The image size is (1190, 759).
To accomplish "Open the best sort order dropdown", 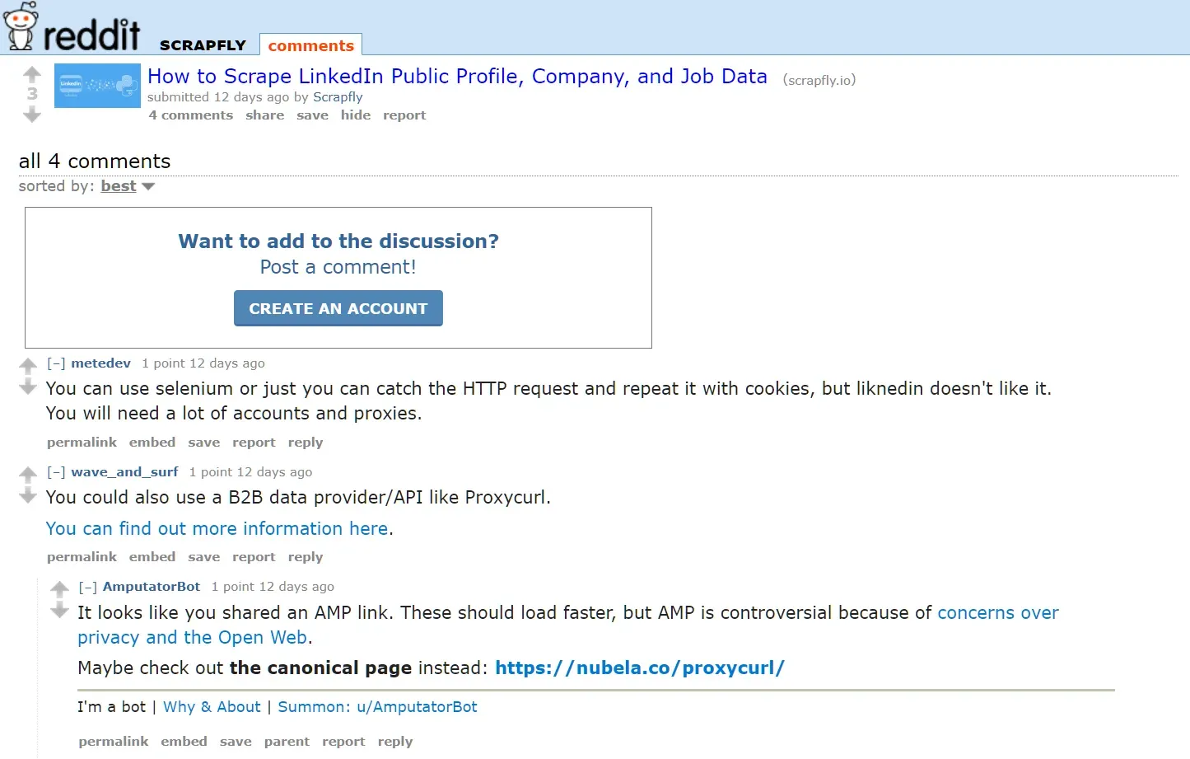I will (x=118, y=185).
